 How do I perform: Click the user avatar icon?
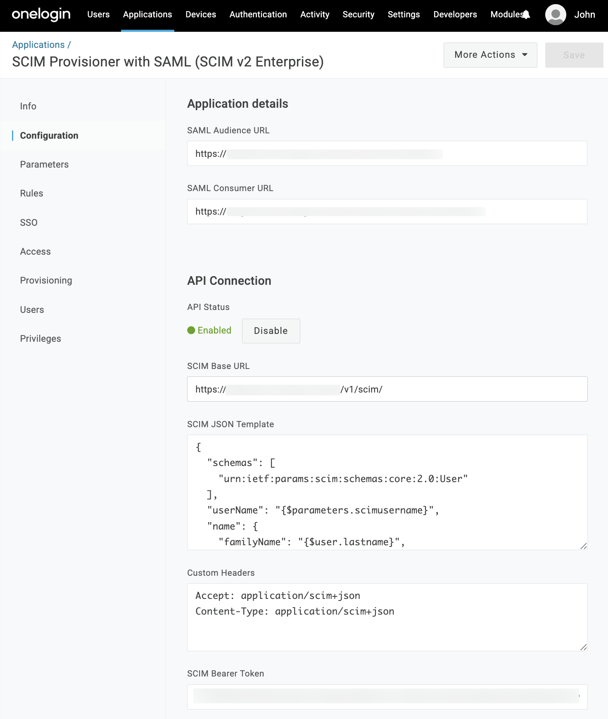coord(555,15)
